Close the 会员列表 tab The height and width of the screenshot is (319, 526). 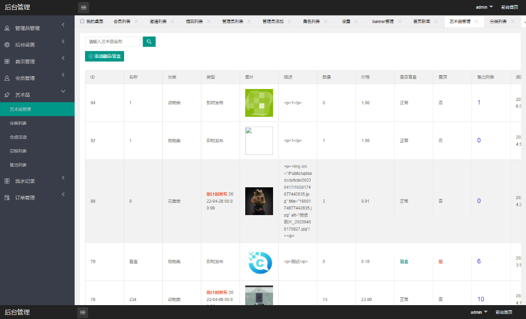pos(136,22)
